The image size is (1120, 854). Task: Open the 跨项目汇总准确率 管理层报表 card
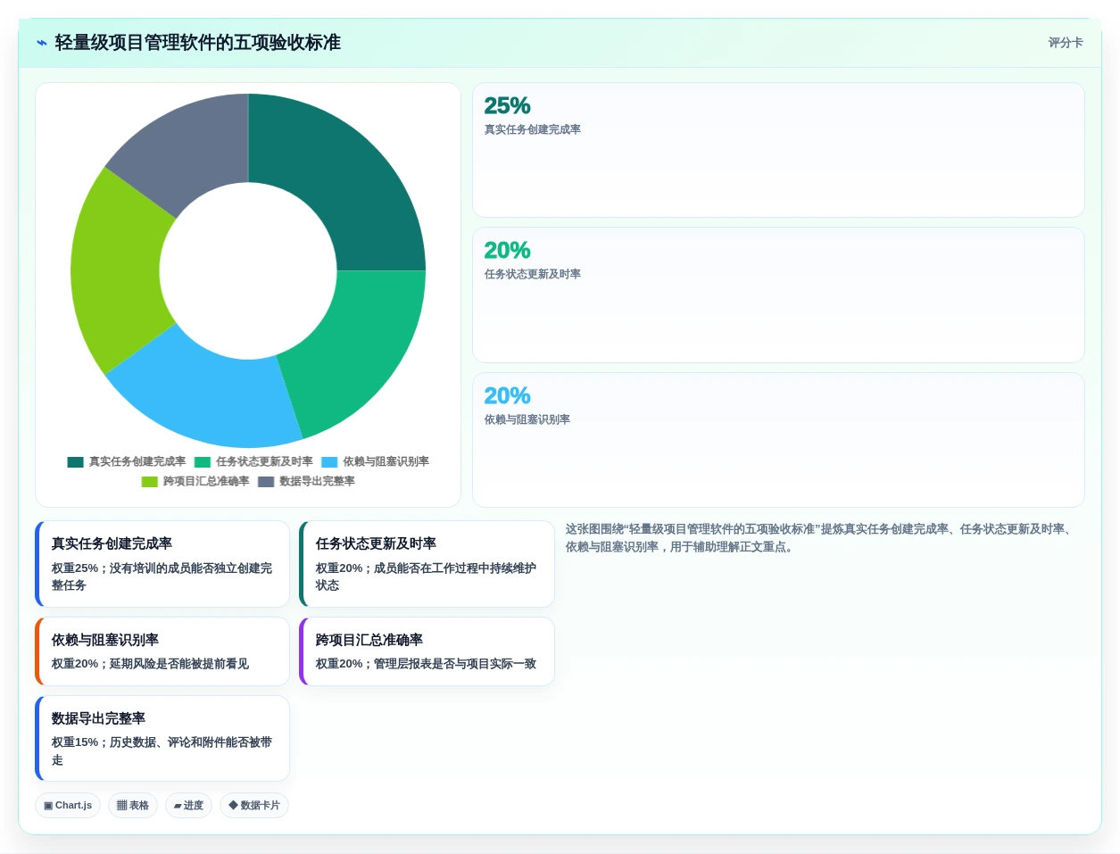(427, 651)
